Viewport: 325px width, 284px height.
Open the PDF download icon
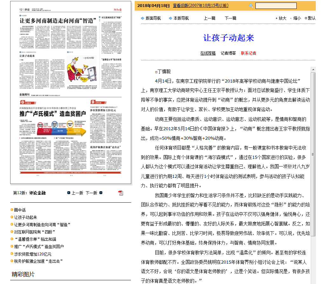click(121, 193)
